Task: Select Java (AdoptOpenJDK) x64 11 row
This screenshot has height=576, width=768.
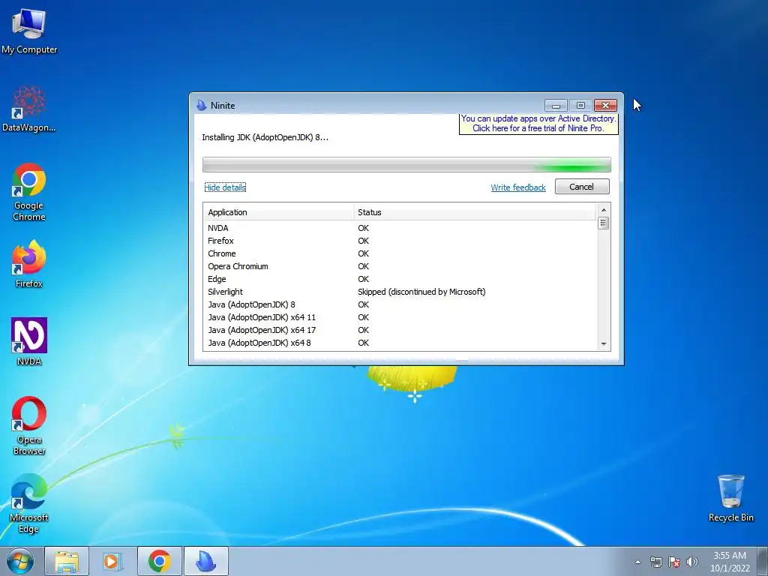Action: 400,317
